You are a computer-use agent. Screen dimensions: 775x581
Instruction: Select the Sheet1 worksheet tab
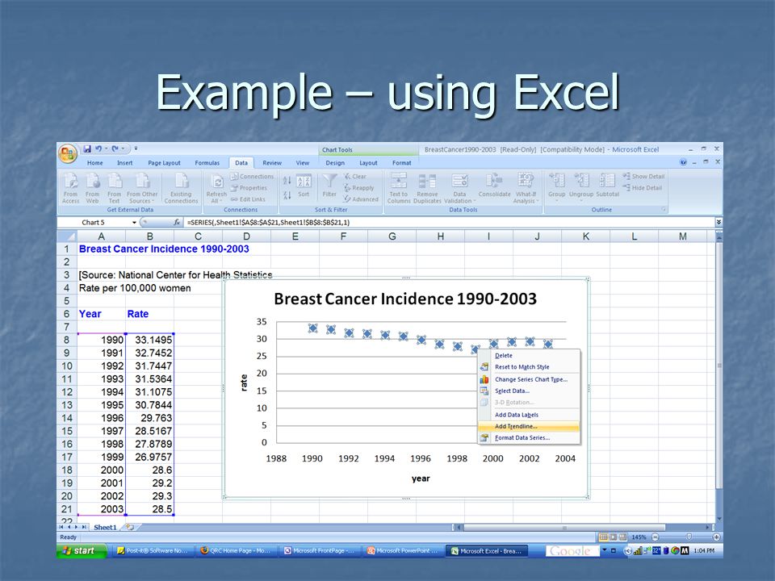pos(105,528)
